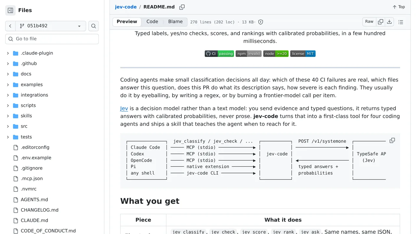Expand the examples folder chevron

(x=8, y=84)
